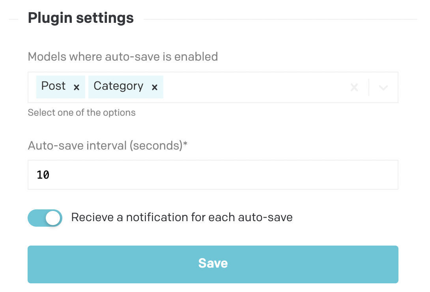
Task: Select the Post tag label
Action: point(53,86)
